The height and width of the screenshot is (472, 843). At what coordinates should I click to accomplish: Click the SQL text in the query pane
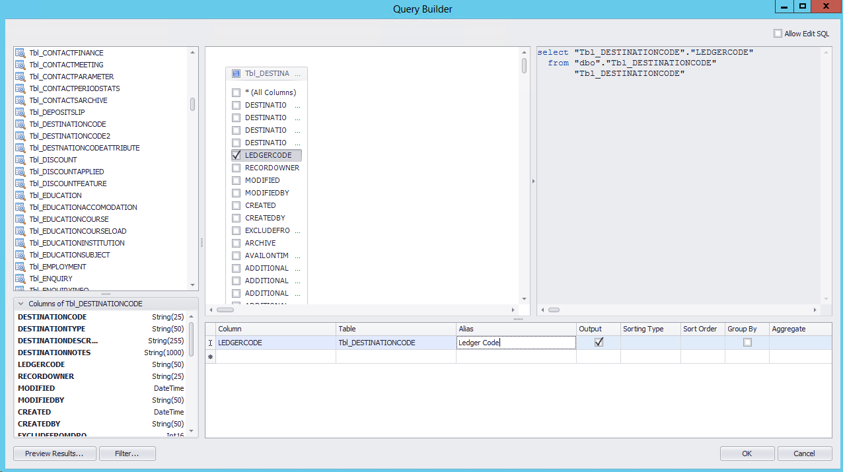pyautogui.click(x=645, y=63)
